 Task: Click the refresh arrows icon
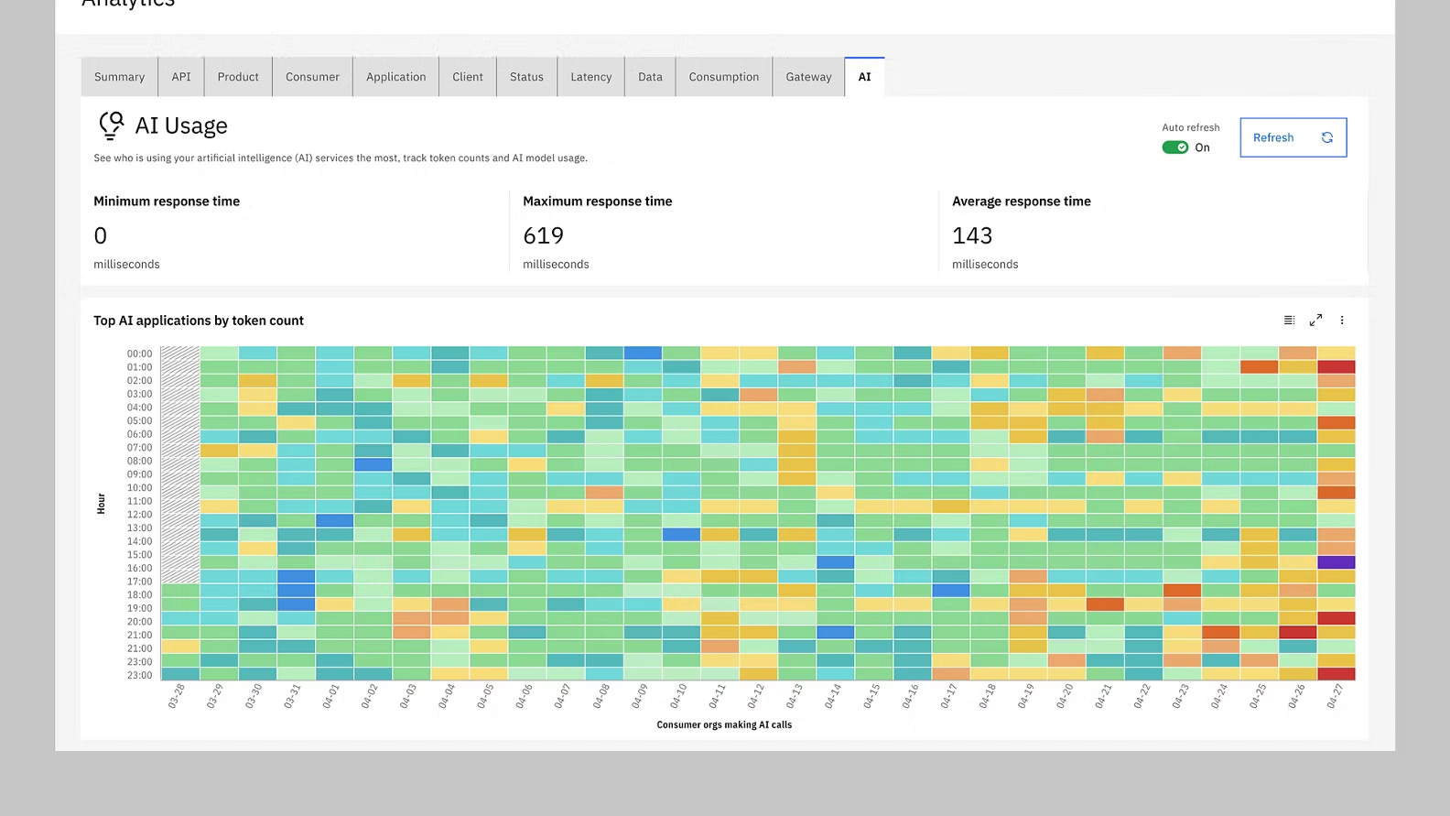click(x=1326, y=137)
